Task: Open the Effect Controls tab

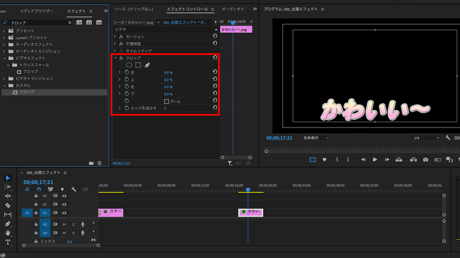Action: [187, 9]
